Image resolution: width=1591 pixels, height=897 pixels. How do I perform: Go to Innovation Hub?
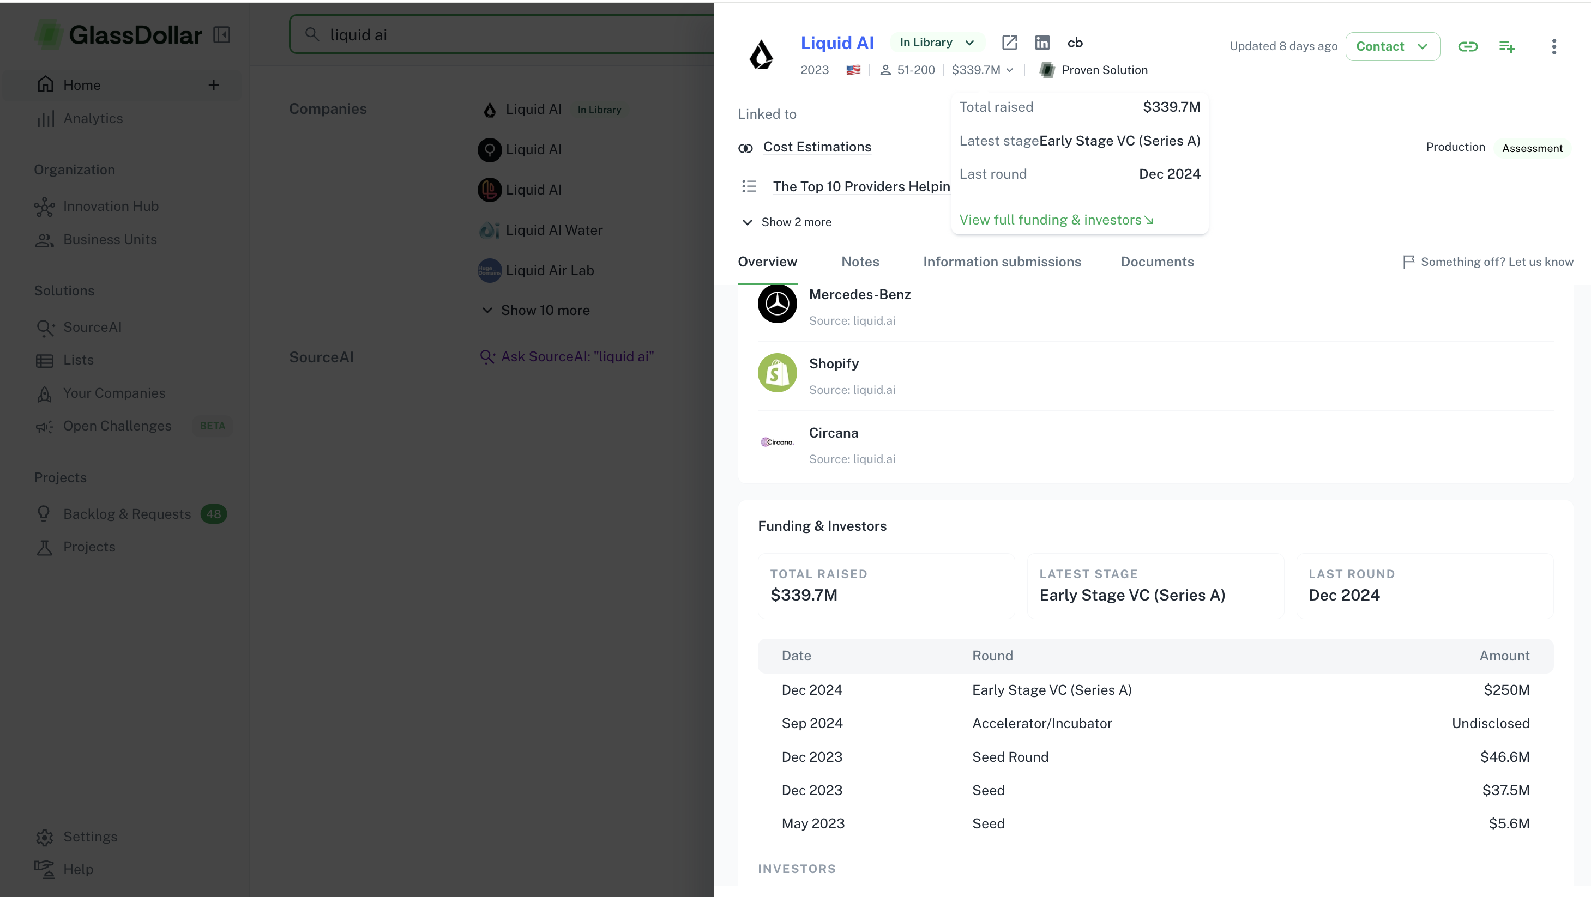97,206
